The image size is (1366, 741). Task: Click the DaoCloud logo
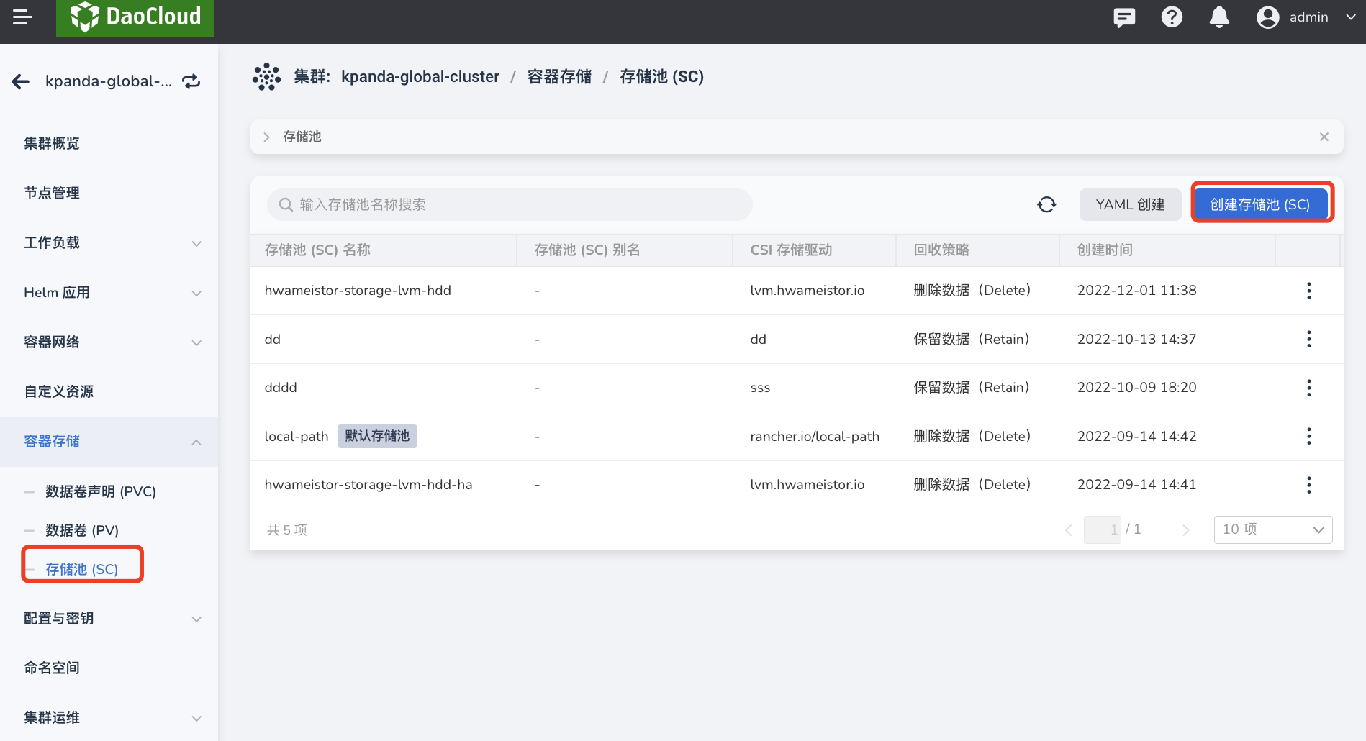135,17
